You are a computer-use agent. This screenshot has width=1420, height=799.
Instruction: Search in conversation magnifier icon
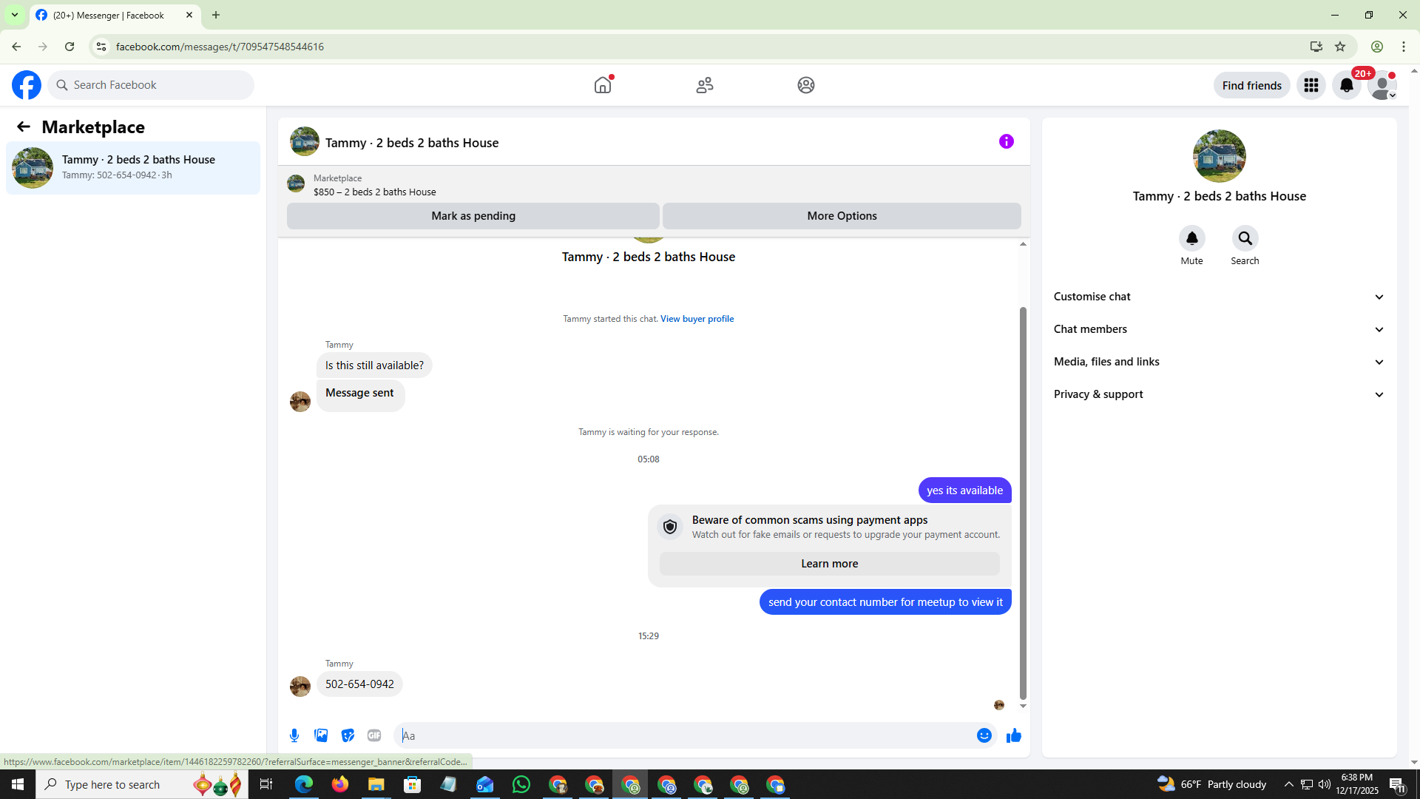pos(1245,238)
